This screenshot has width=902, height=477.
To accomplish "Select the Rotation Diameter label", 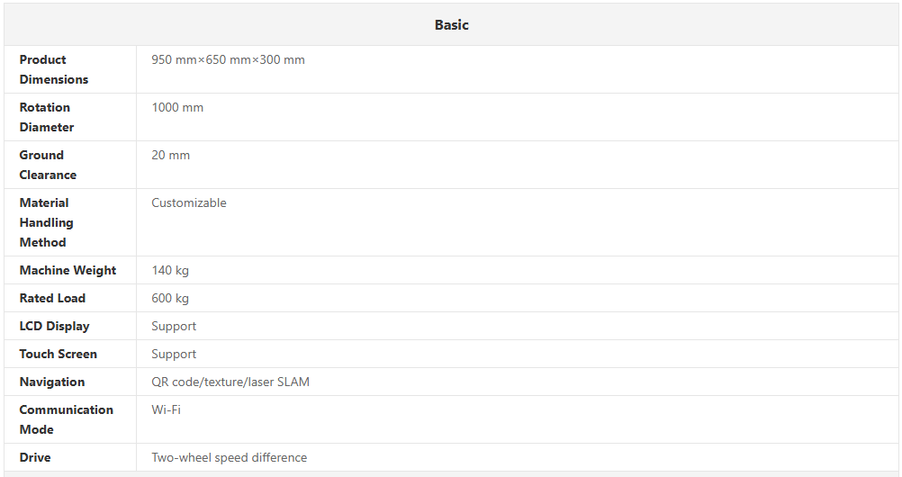I will pos(47,117).
